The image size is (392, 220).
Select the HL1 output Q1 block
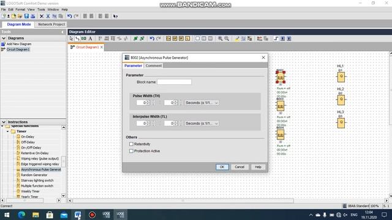(x=341, y=77)
